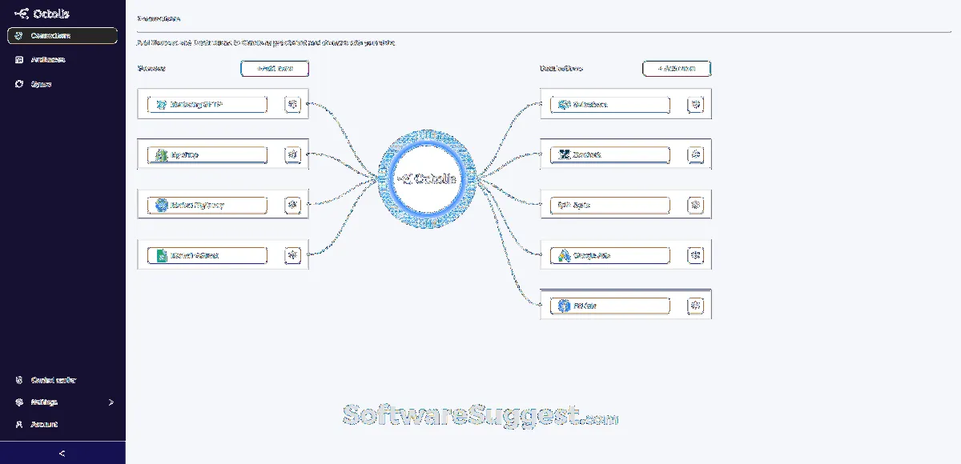961x464 pixels.
Task: Open the last destination connection card
Action: tap(610, 306)
